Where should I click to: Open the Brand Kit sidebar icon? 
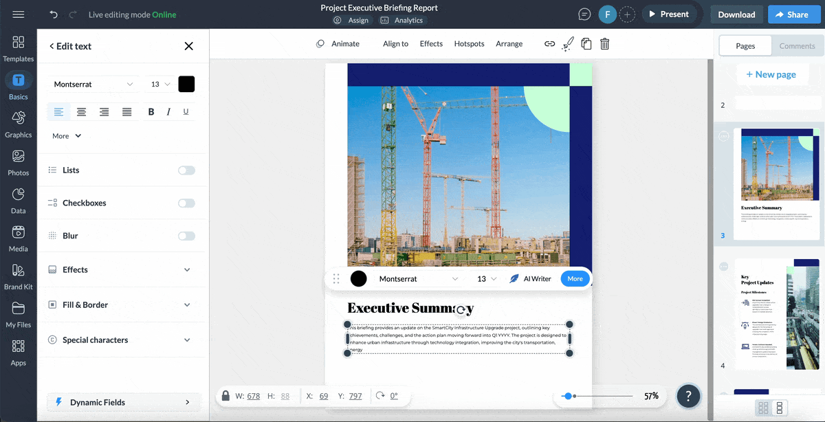tap(19, 276)
